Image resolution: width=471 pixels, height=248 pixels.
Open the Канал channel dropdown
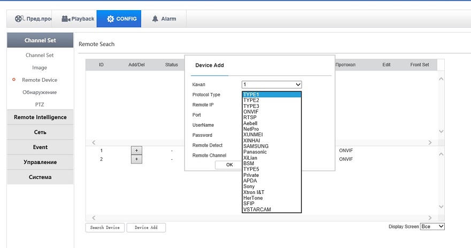pyautogui.click(x=272, y=84)
